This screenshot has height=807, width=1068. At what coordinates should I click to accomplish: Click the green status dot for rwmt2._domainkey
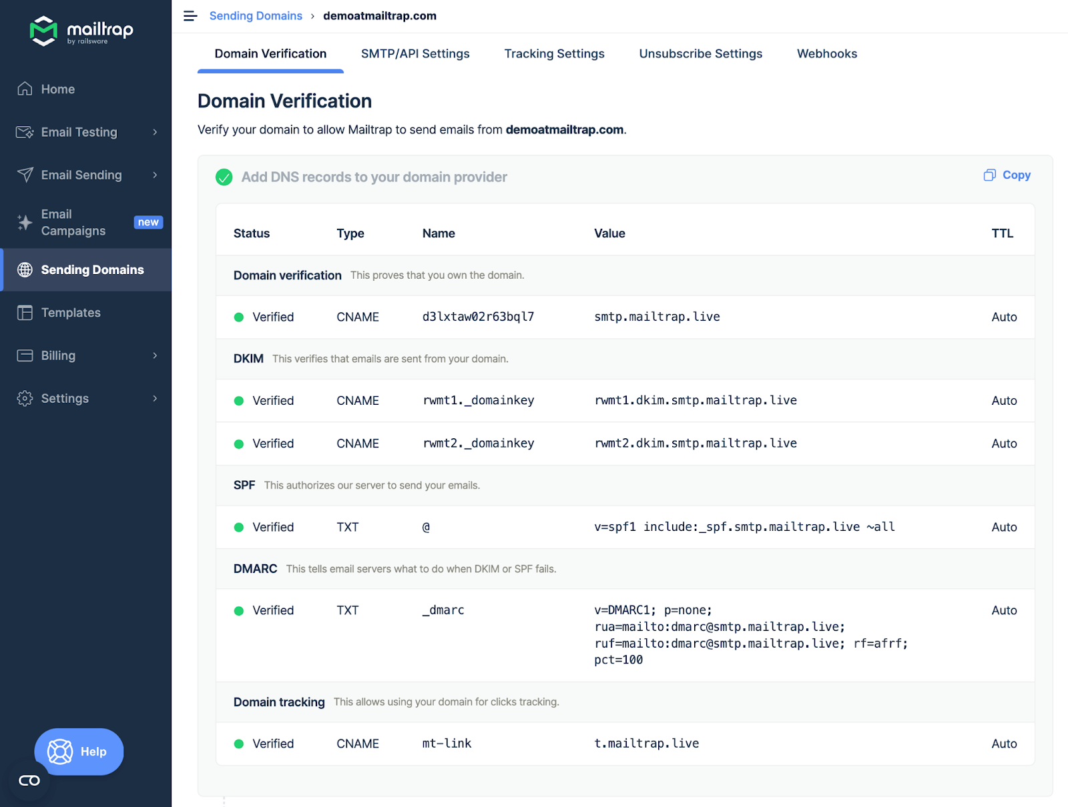239,444
